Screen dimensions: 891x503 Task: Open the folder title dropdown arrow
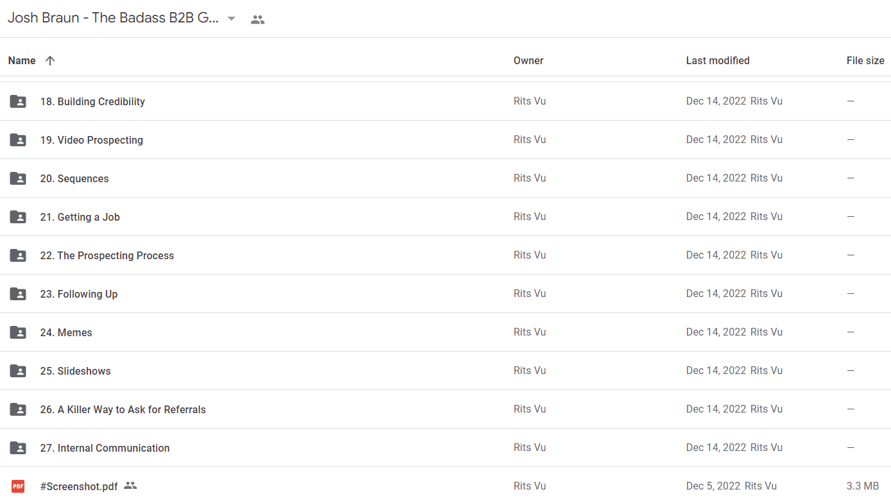tap(232, 19)
